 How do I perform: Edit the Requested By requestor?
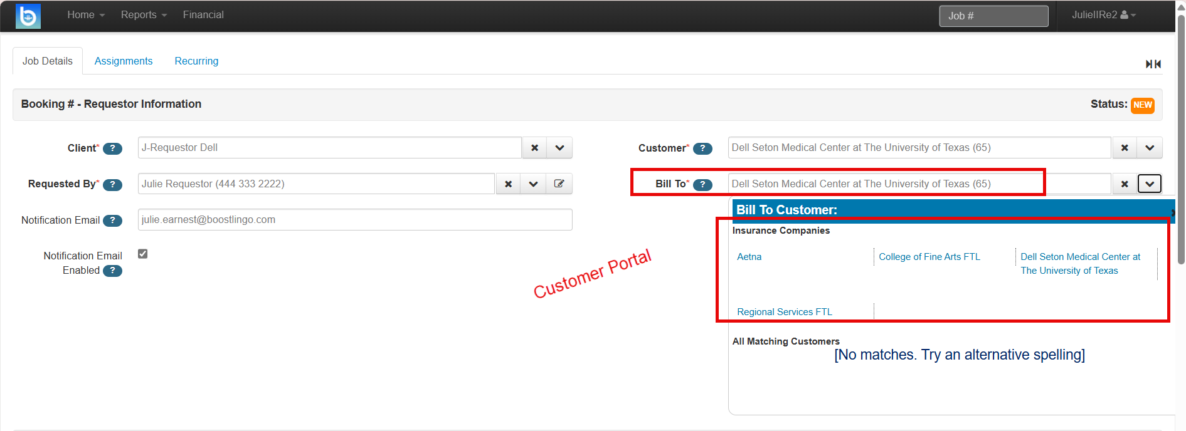559,184
